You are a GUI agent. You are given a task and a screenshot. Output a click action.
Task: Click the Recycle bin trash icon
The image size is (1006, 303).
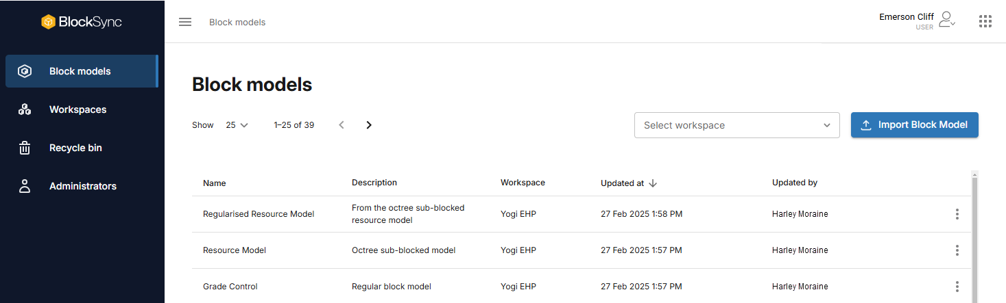pos(25,148)
